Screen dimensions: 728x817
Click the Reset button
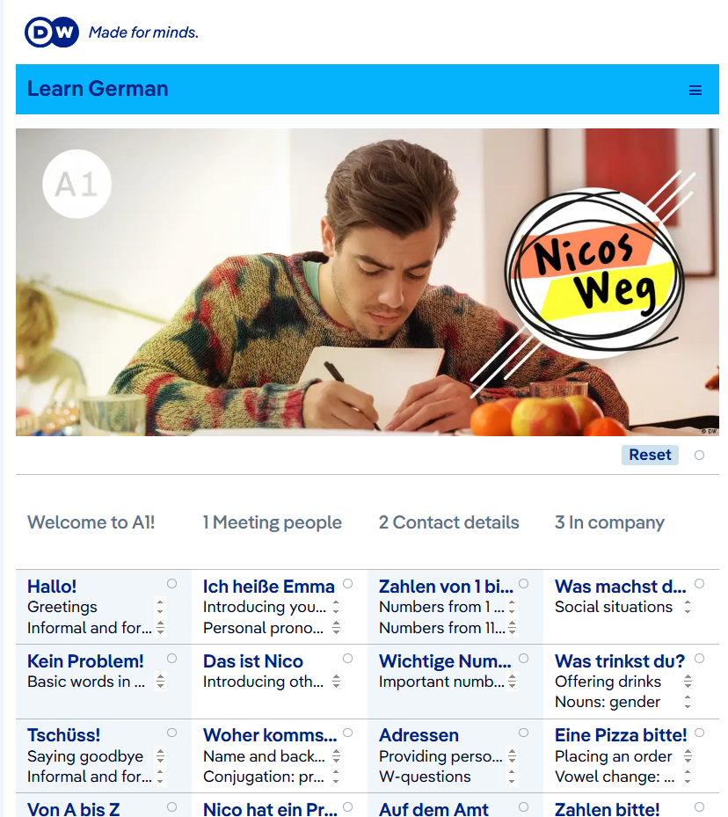pyautogui.click(x=650, y=455)
